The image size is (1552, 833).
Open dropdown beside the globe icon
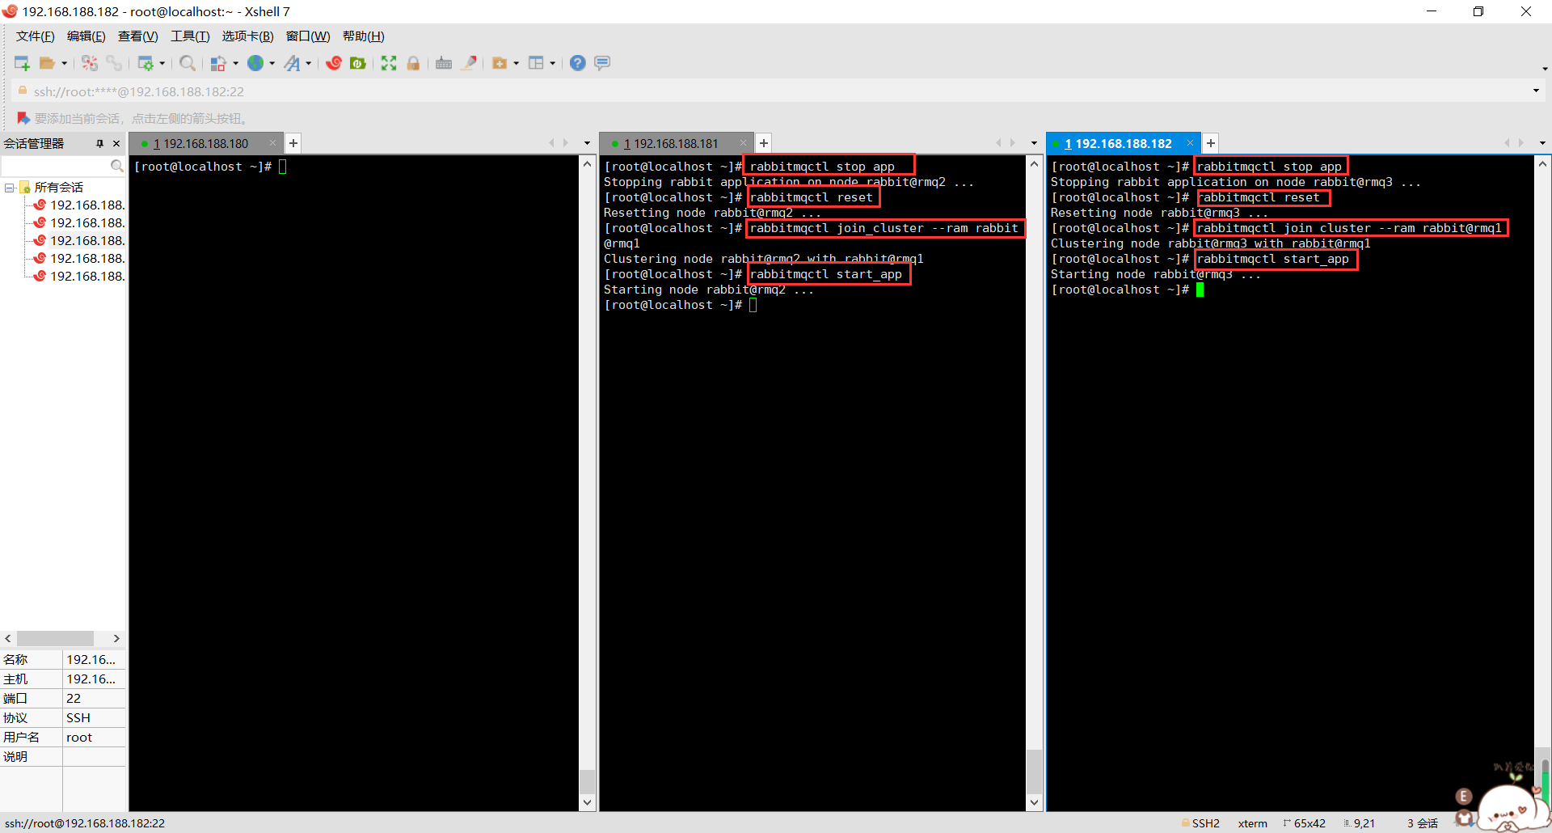click(x=272, y=64)
